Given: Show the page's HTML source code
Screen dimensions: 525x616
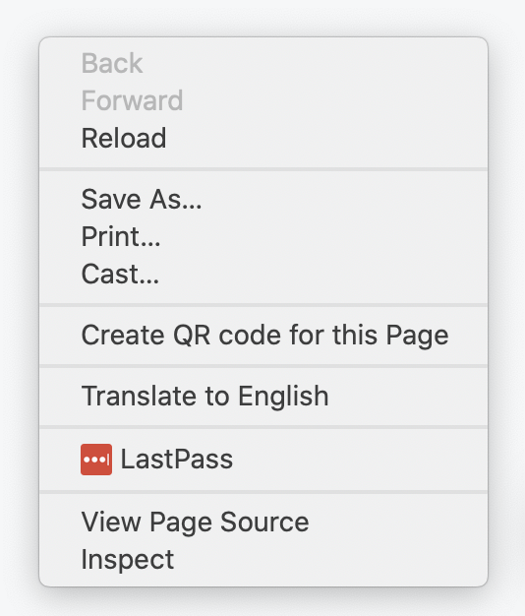Looking at the screenshot, I should 263,522.
